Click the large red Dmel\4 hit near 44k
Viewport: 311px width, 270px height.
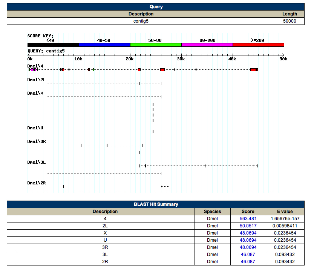(254, 70)
